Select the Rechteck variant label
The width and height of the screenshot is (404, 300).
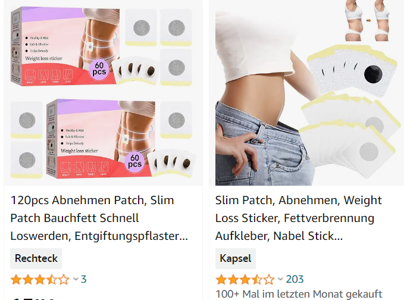coord(36,258)
